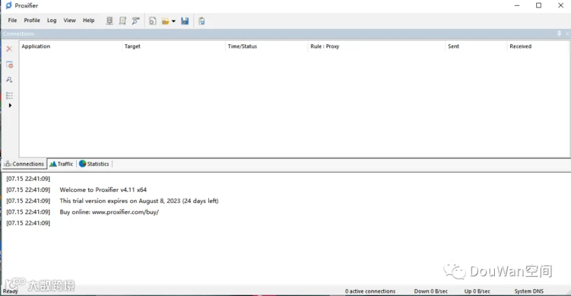
Task: Switch to the Traffic tab
Action: [62, 164]
